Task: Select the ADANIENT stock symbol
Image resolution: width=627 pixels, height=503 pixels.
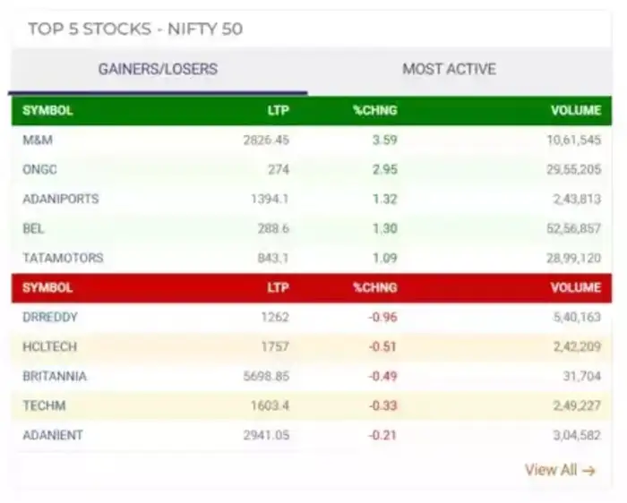Action: pyautogui.click(x=53, y=435)
